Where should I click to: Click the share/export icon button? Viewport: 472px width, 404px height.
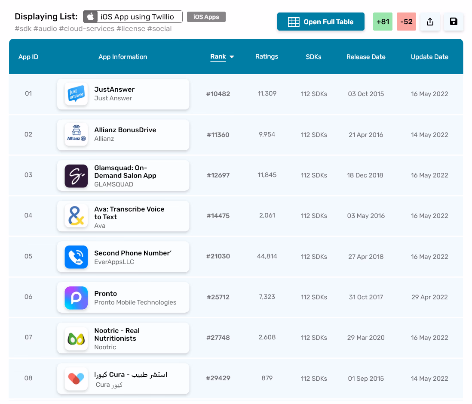tap(430, 22)
